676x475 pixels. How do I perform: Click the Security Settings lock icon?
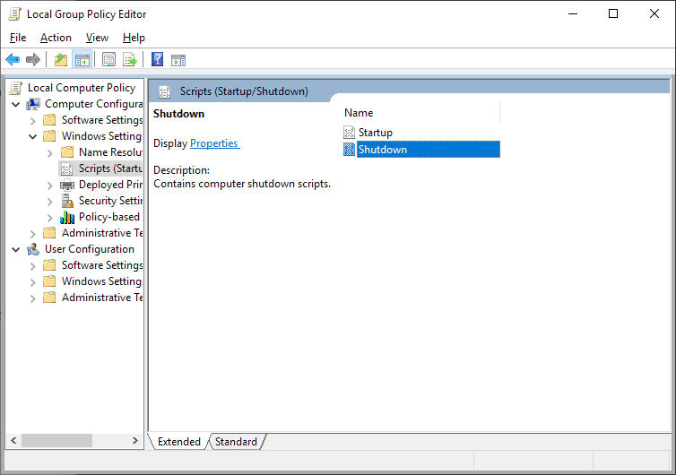click(x=67, y=201)
